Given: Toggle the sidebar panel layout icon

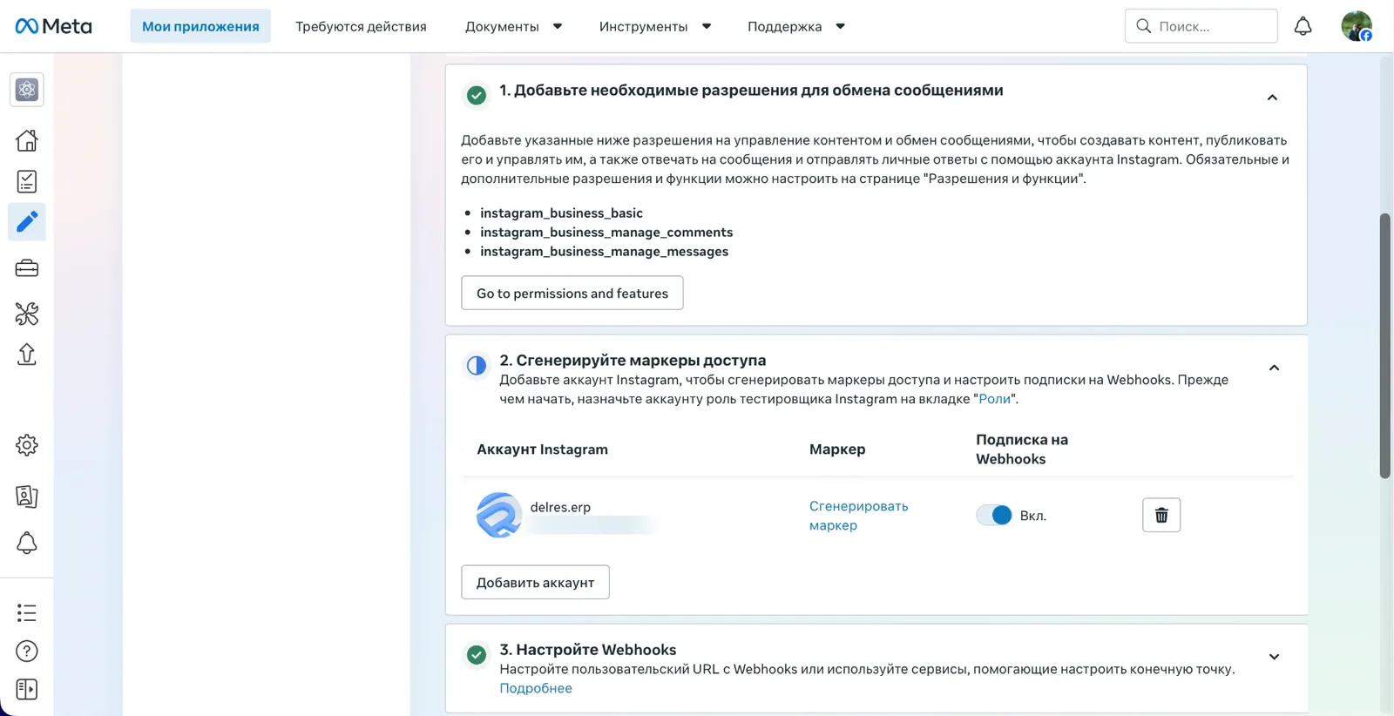Looking at the screenshot, I should pos(27,690).
